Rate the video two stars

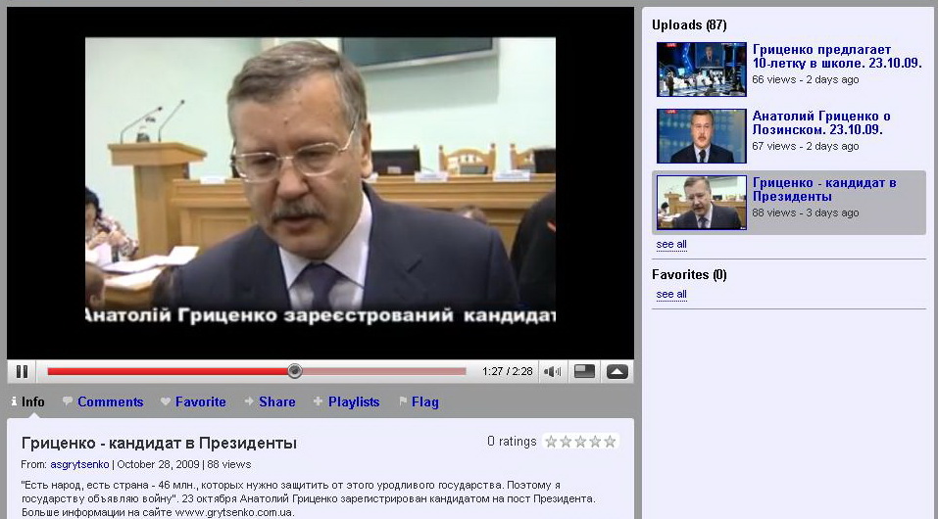[566, 442]
